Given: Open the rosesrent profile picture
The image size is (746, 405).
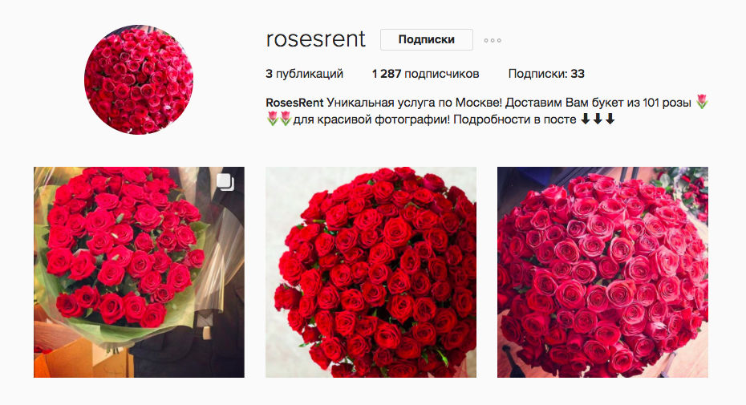Looking at the screenshot, I should pyautogui.click(x=139, y=79).
